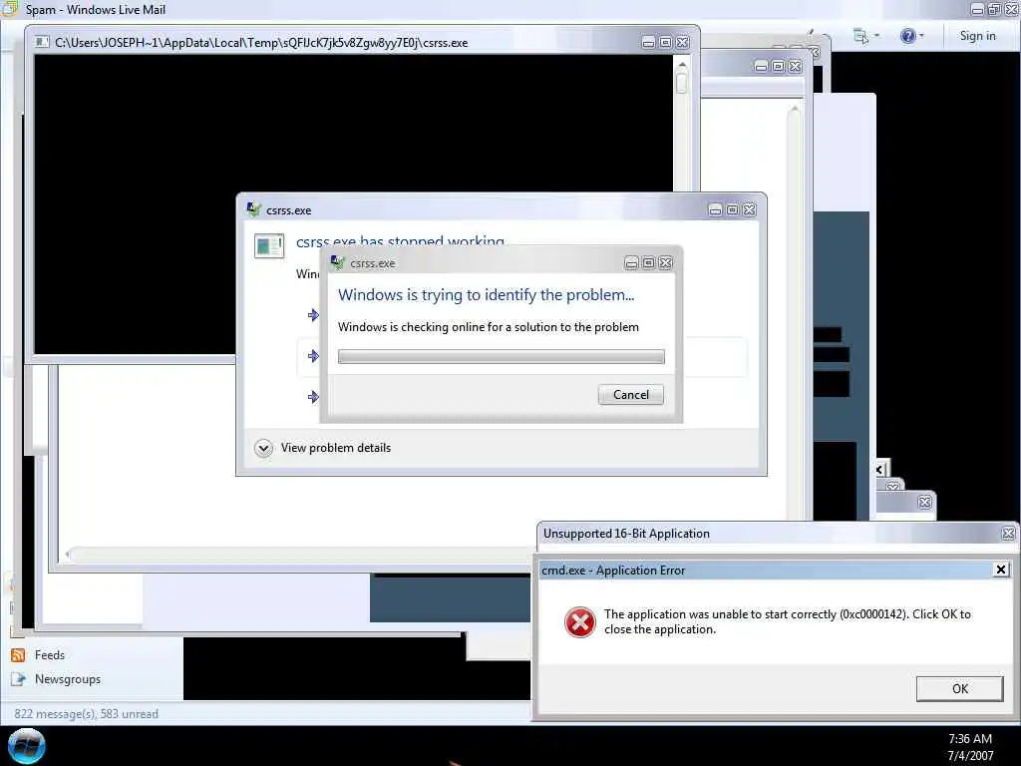Click the small left-chevron button behind dialogs
Image resolution: width=1021 pixels, height=766 pixels.
[x=880, y=469]
